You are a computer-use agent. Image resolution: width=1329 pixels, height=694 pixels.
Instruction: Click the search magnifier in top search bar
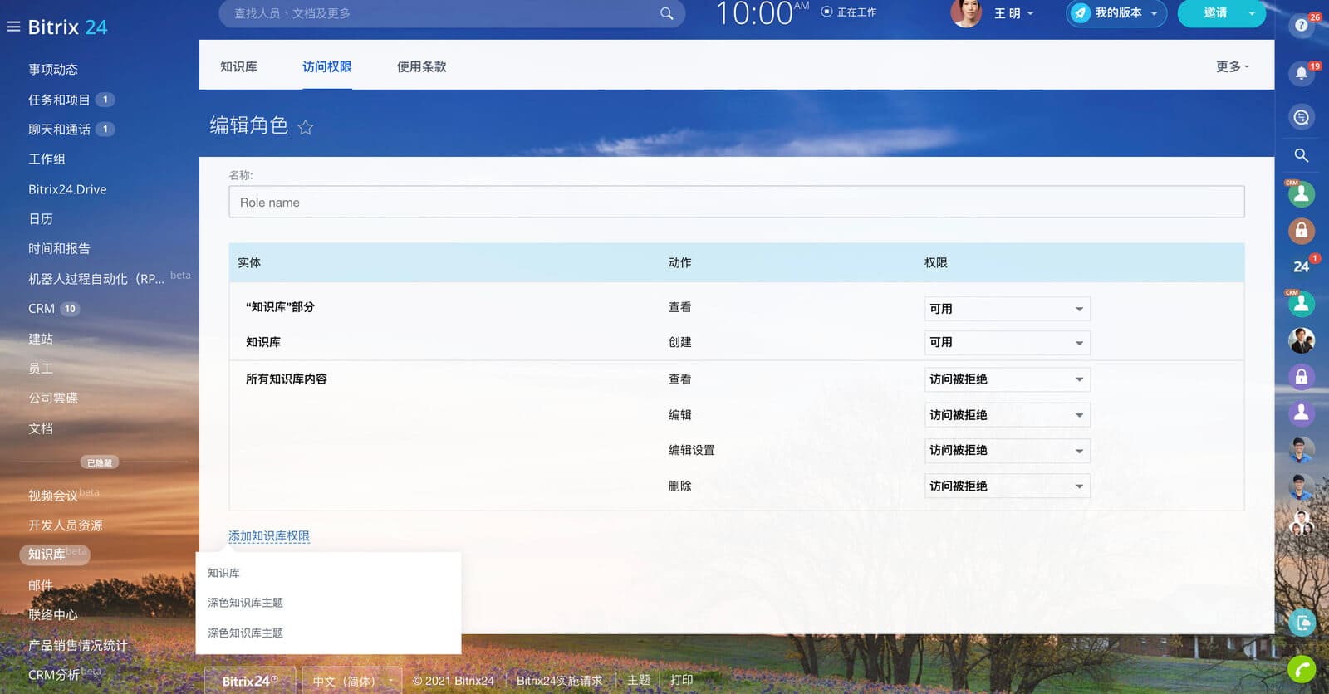click(666, 13)
